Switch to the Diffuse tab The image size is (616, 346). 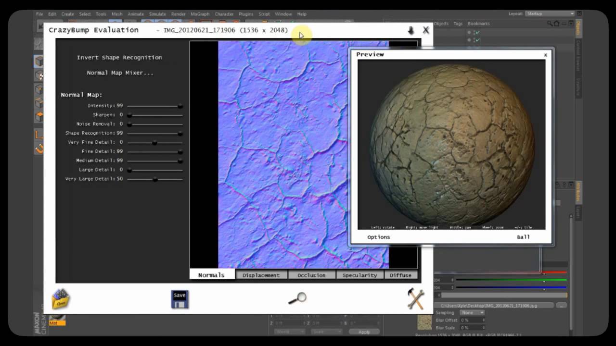(x=401, y=275)
